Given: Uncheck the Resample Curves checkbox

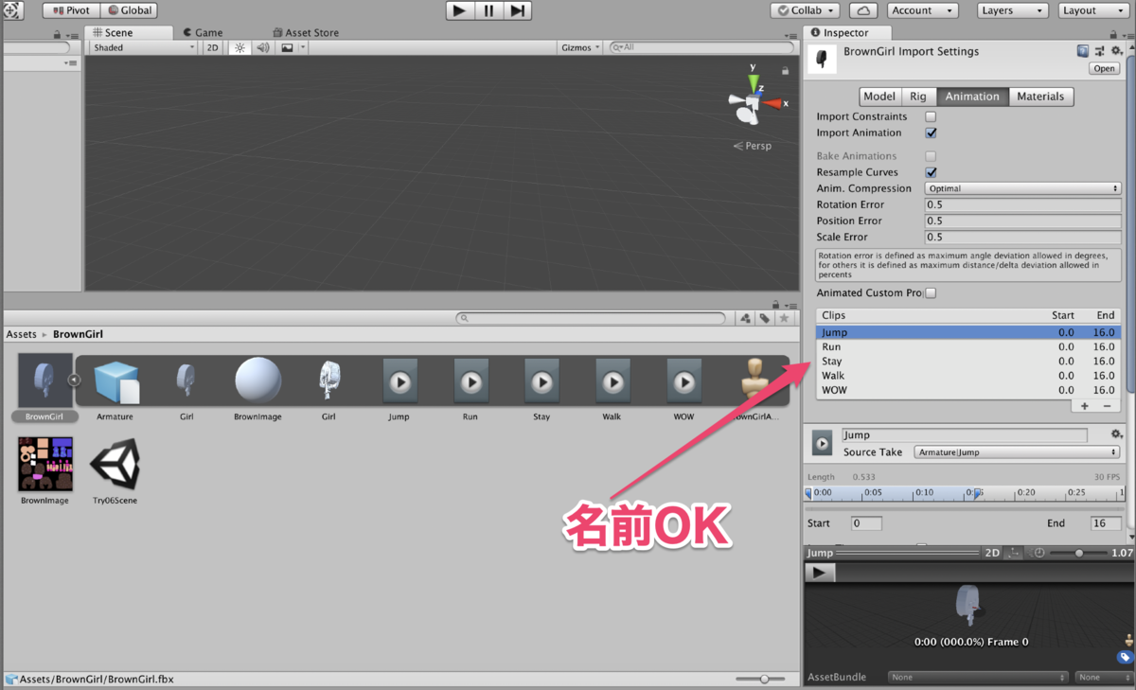Looking at the screenshot, I should (931, 172).
